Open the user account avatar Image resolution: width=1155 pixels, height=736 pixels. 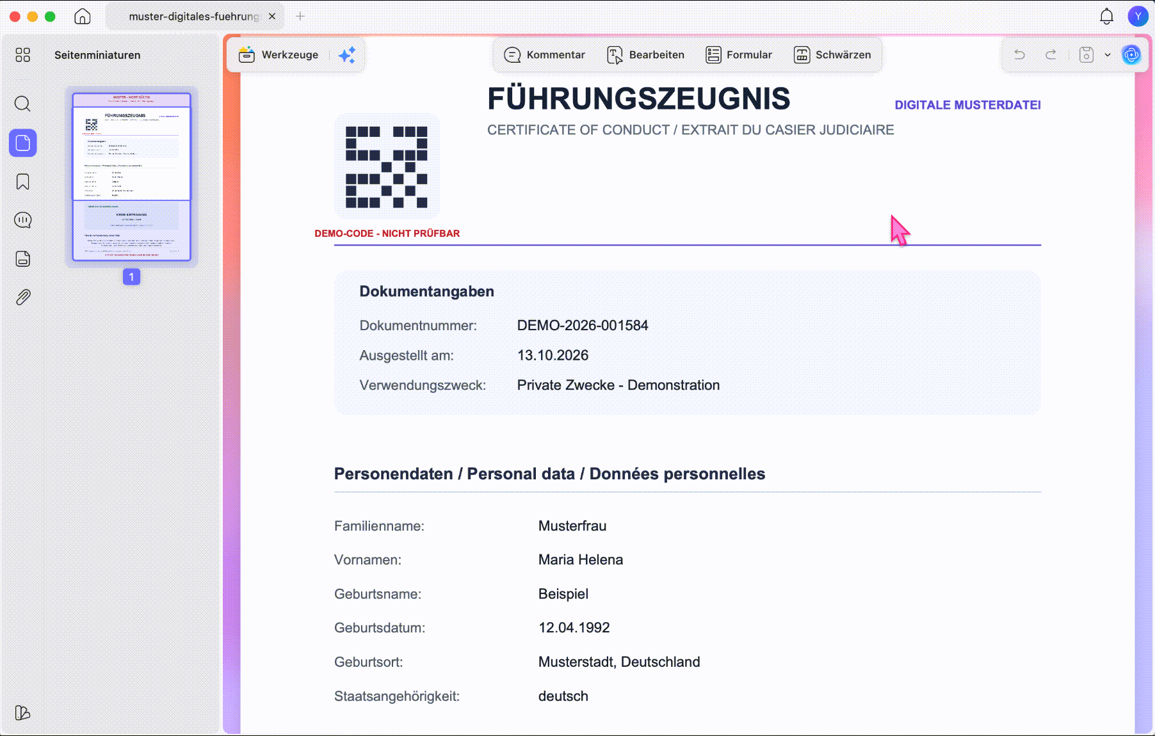tap(1138, 17)
